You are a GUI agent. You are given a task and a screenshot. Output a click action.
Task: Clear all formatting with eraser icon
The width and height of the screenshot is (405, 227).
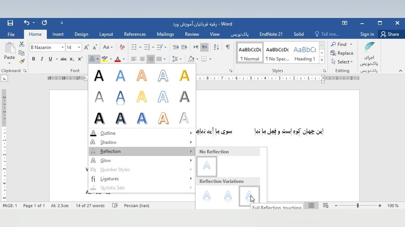coord(122,47)
